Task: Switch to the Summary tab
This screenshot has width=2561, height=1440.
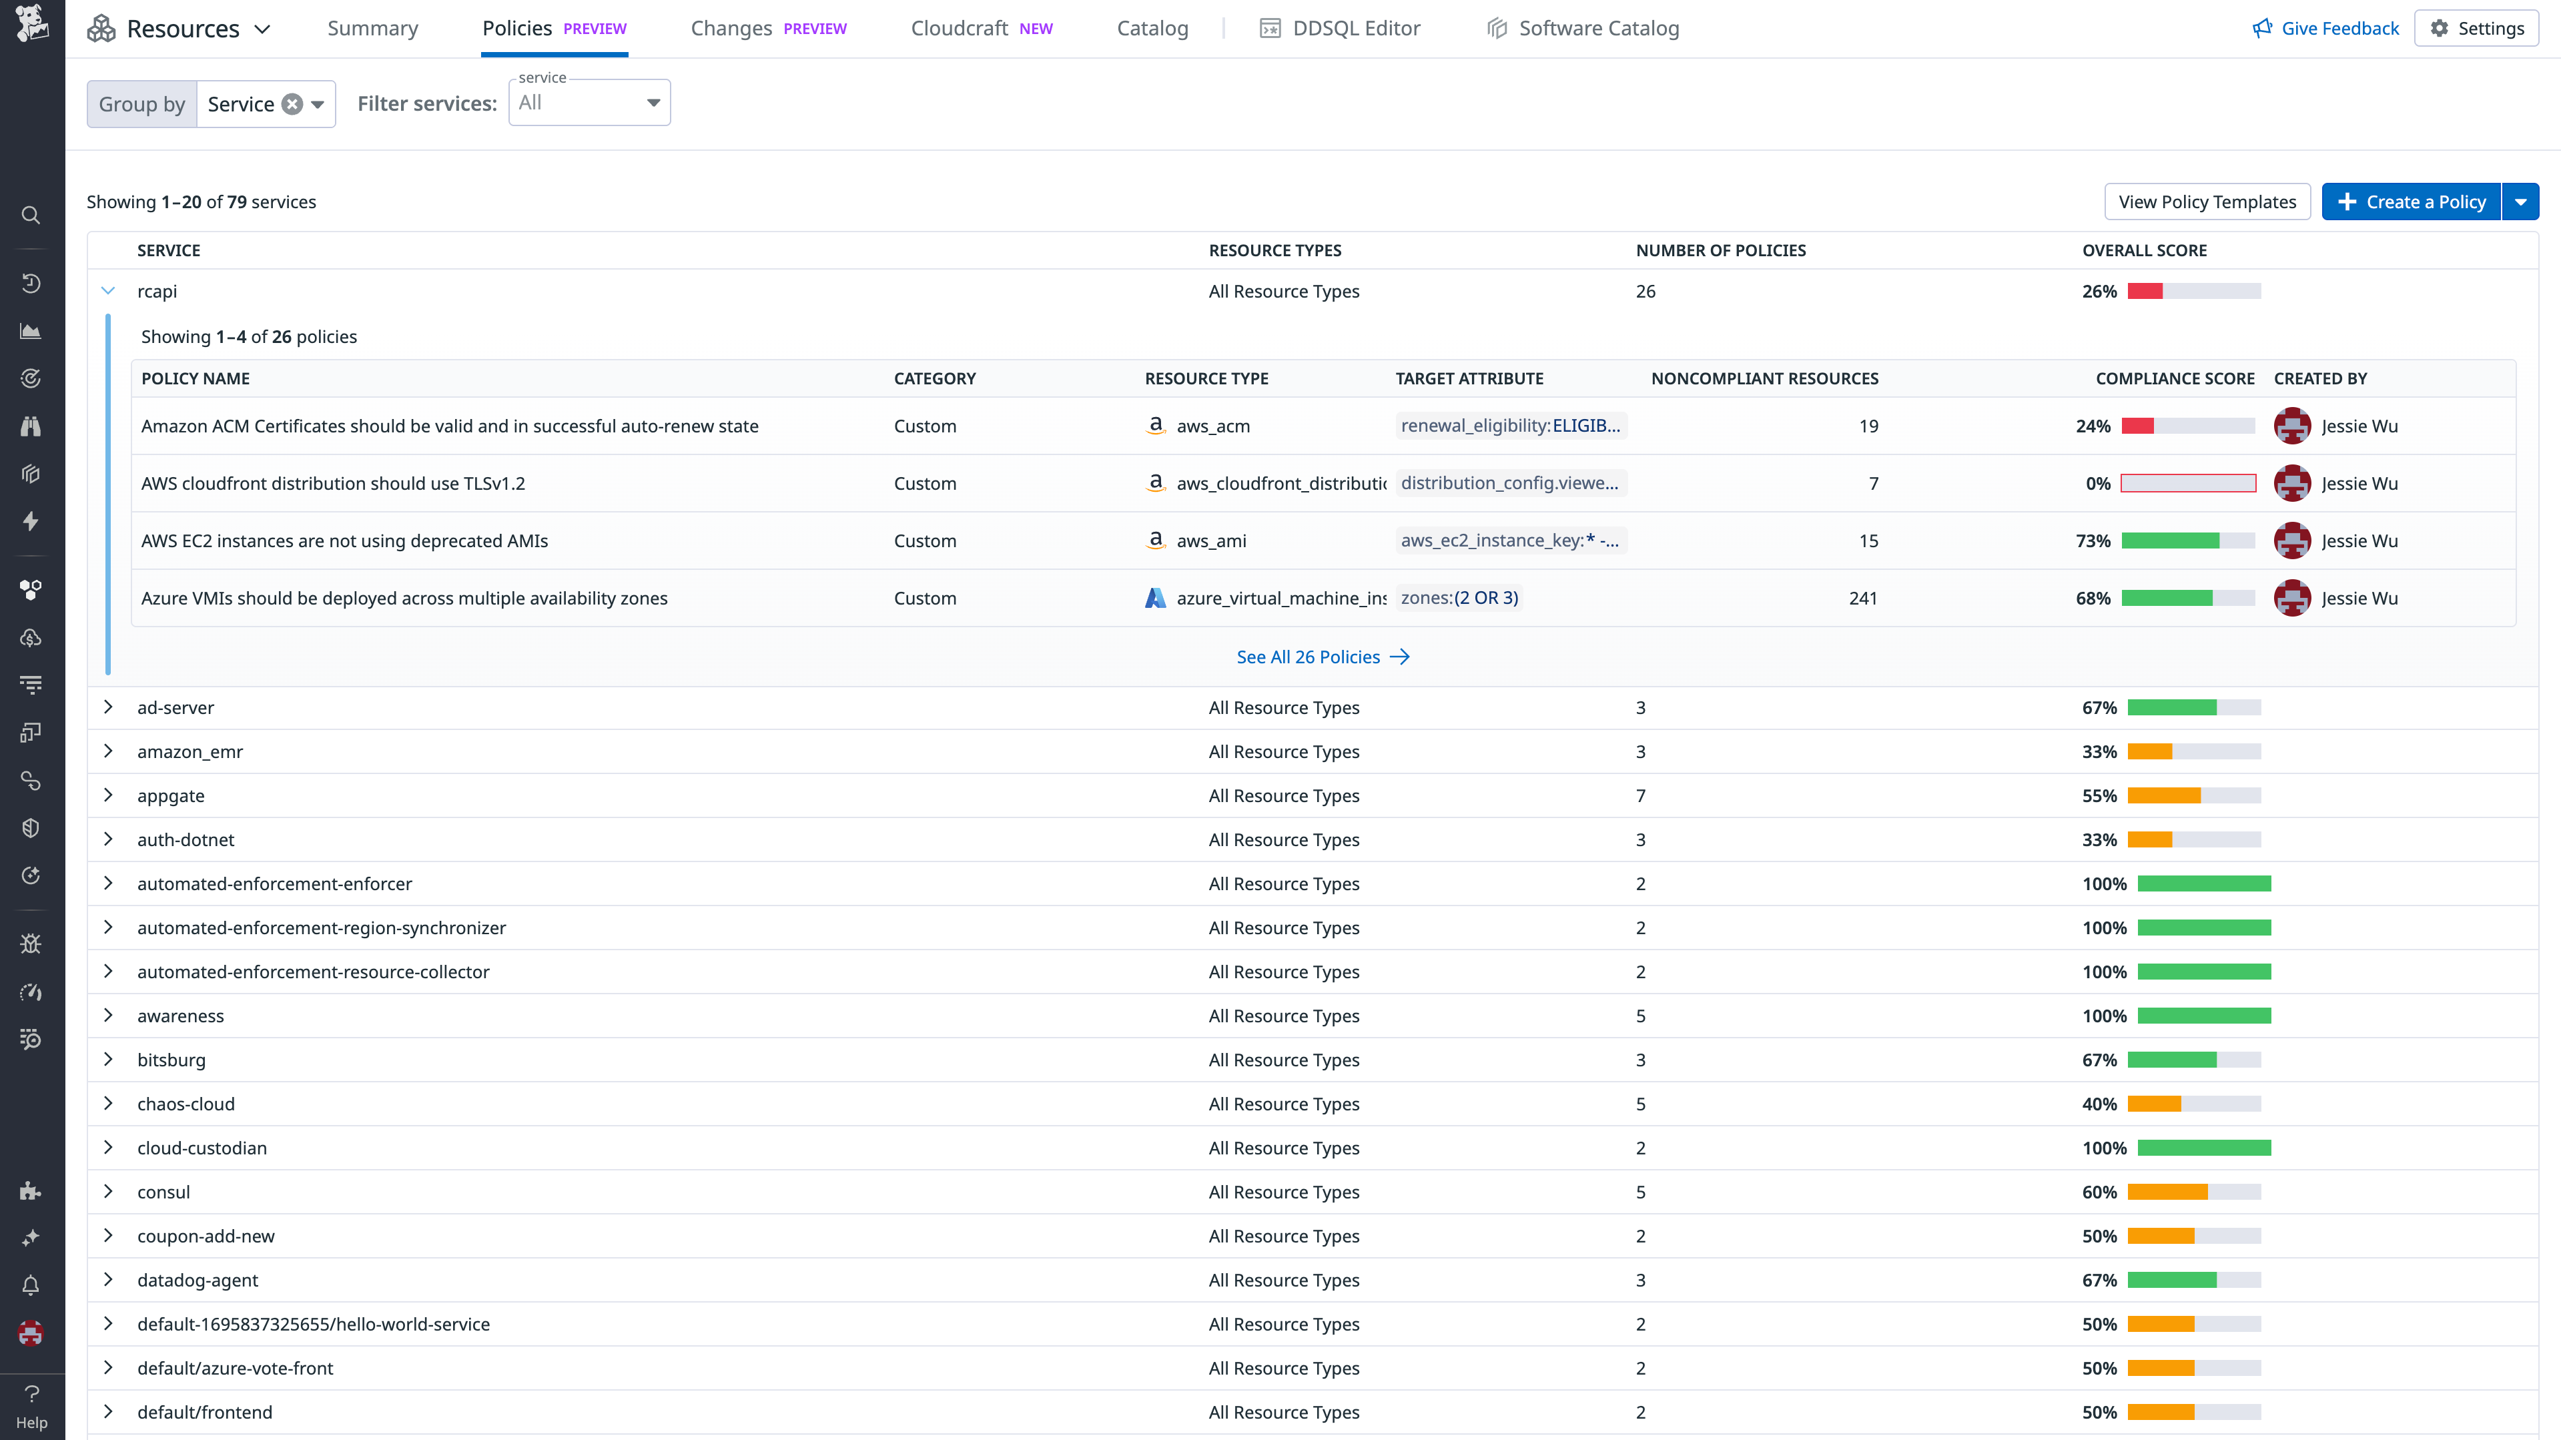Action: (x=373, y=28)
